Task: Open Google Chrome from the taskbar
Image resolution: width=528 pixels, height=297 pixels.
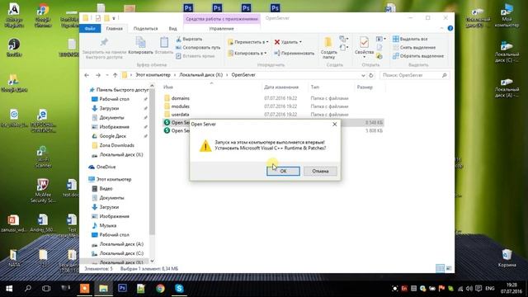Action: [160, 289]
